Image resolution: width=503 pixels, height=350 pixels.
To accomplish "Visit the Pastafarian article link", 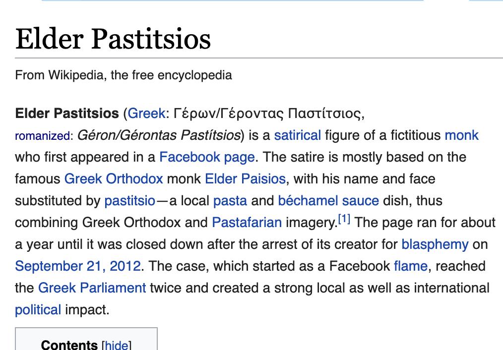I will click(247, 223).
